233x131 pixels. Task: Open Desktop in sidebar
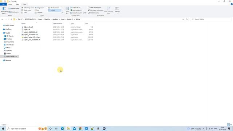pos(9,39)
